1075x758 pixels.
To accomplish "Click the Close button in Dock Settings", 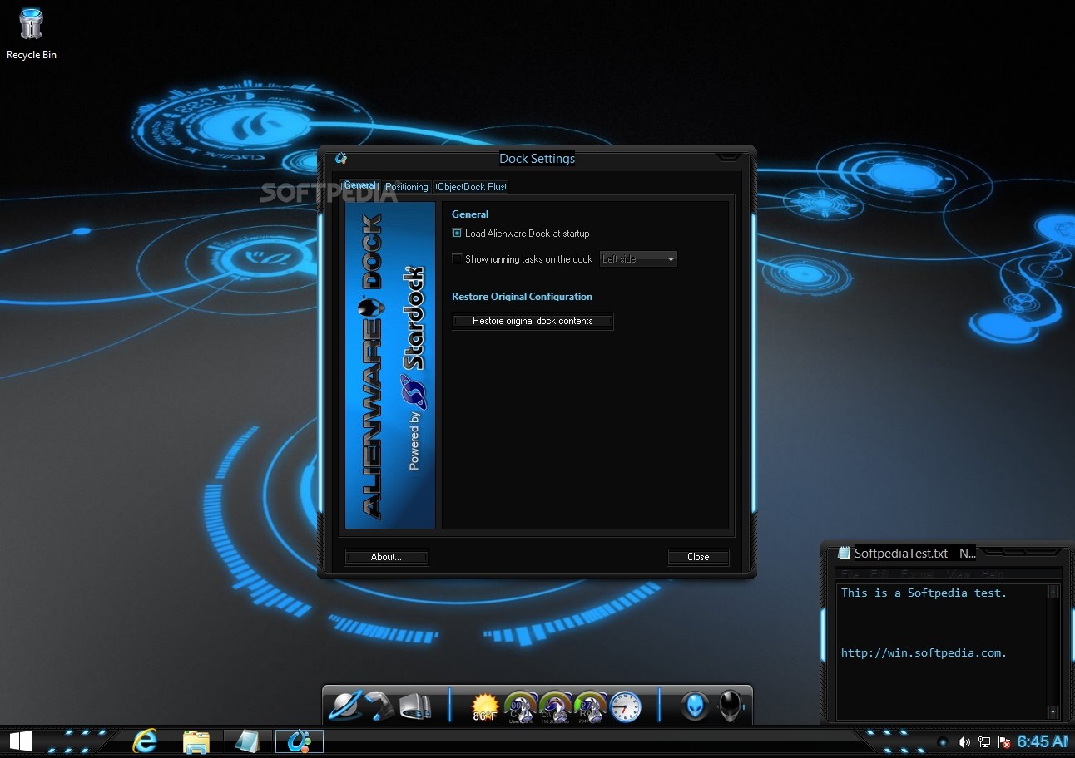I will (698, 557).
